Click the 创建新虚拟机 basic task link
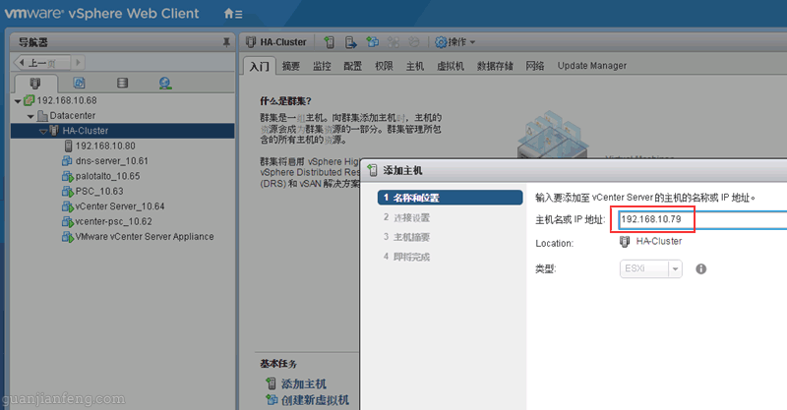 point(315,400)
